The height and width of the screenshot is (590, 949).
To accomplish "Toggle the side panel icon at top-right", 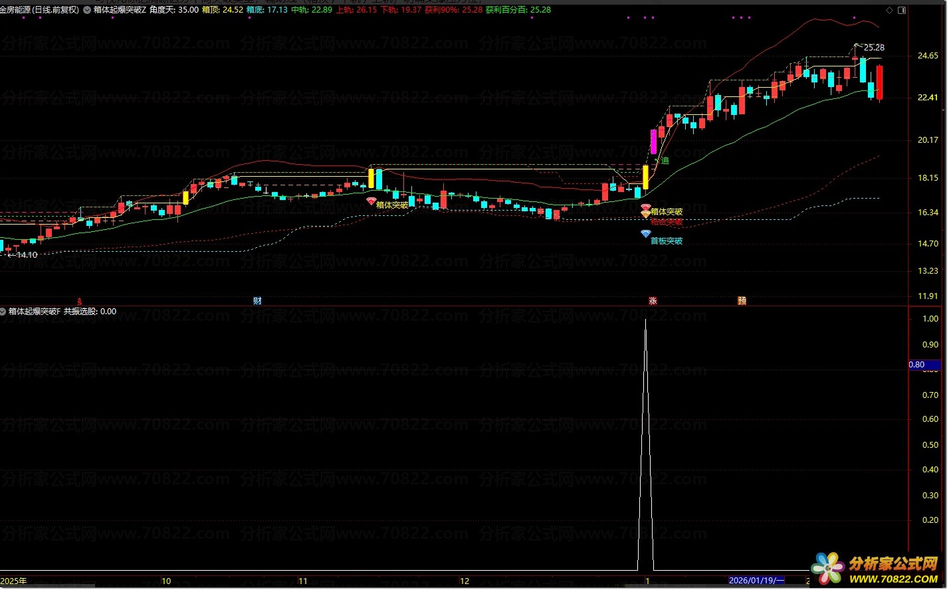I will pyautogui.click(x=901, y=10).
